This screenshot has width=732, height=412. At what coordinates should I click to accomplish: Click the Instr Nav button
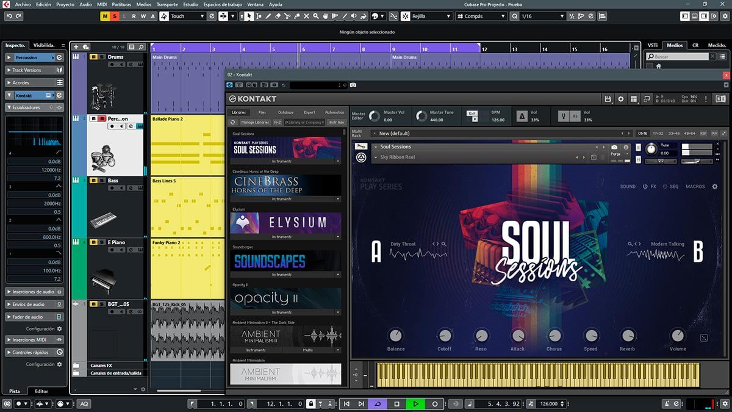tap(336, 122)
